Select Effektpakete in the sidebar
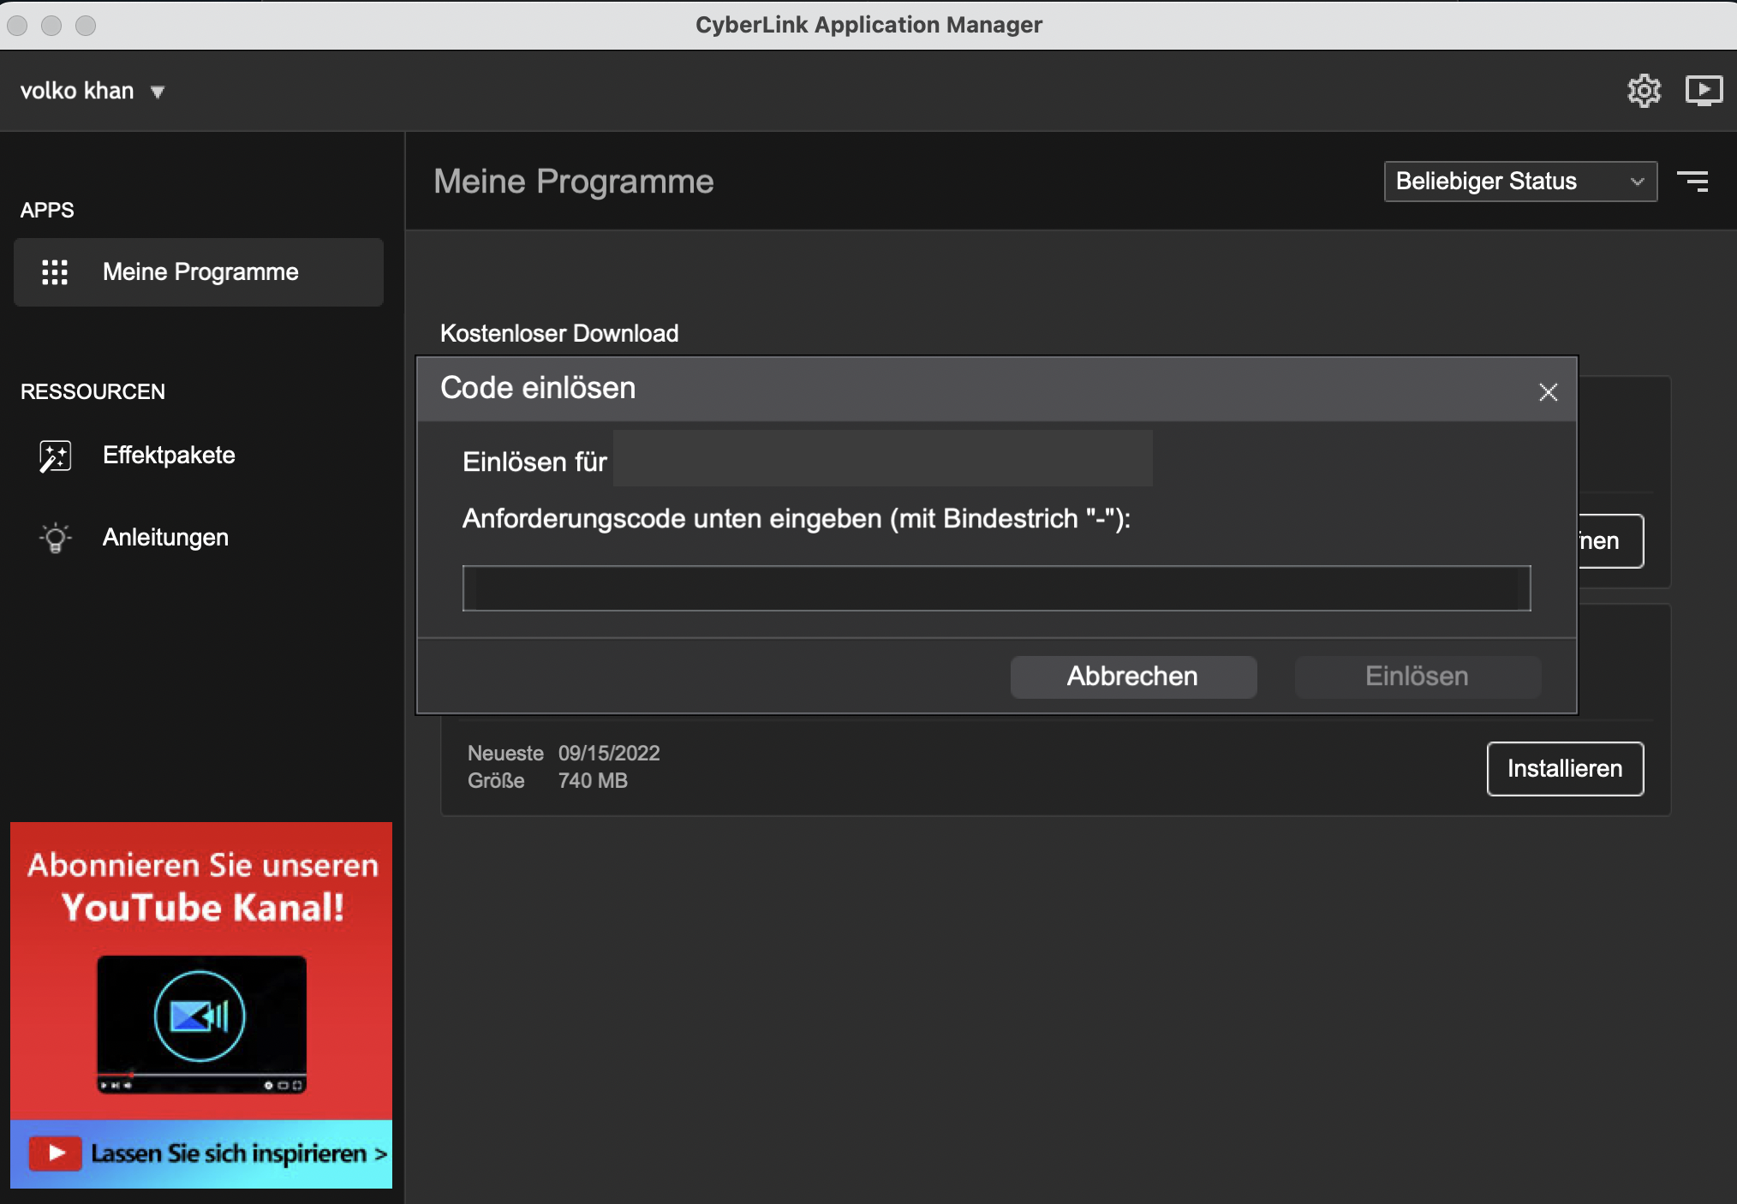 tap(169, 456)
